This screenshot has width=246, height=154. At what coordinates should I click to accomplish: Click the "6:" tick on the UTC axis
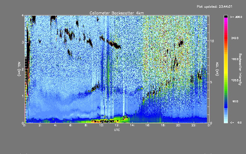[x=71, y=125]
